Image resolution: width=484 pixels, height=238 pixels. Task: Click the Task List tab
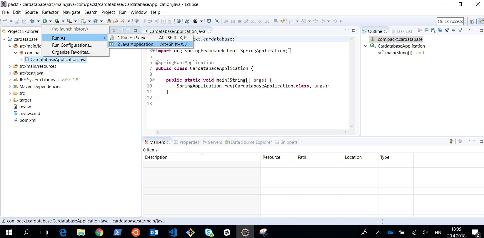(x=402, y=31)
